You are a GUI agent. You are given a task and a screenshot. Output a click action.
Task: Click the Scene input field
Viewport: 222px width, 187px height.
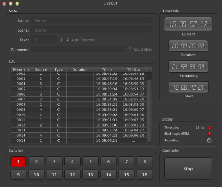tap(91, 30)
